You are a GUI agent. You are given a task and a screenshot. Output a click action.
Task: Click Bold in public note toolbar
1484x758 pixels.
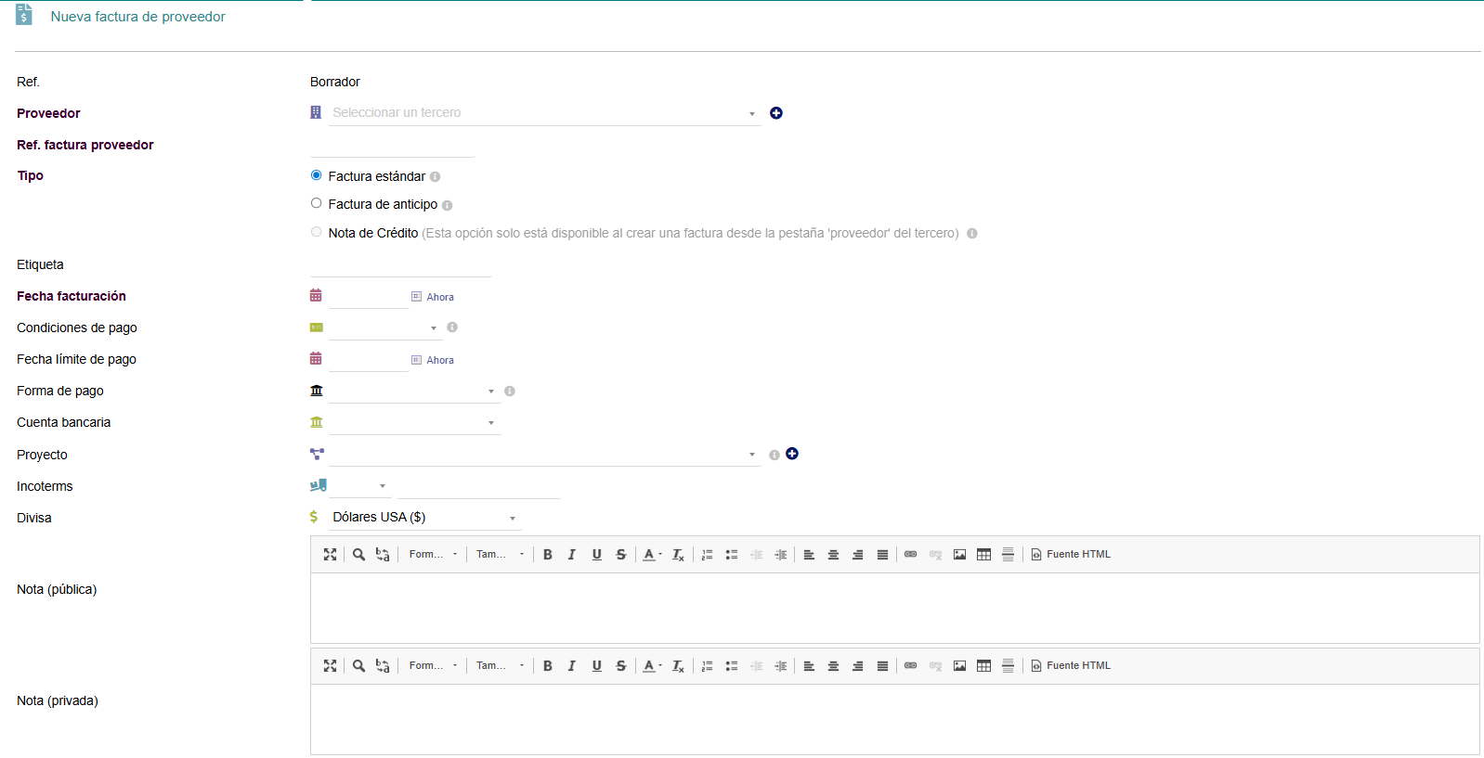(x=548, y=555)
